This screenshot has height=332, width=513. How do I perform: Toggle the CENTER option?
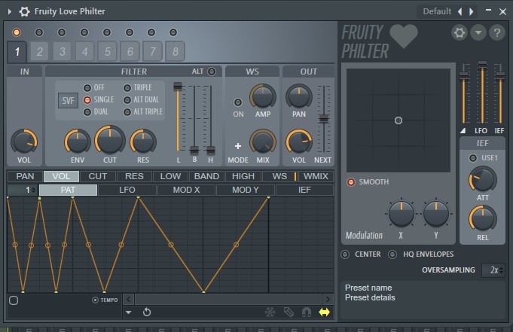point(345,254)
